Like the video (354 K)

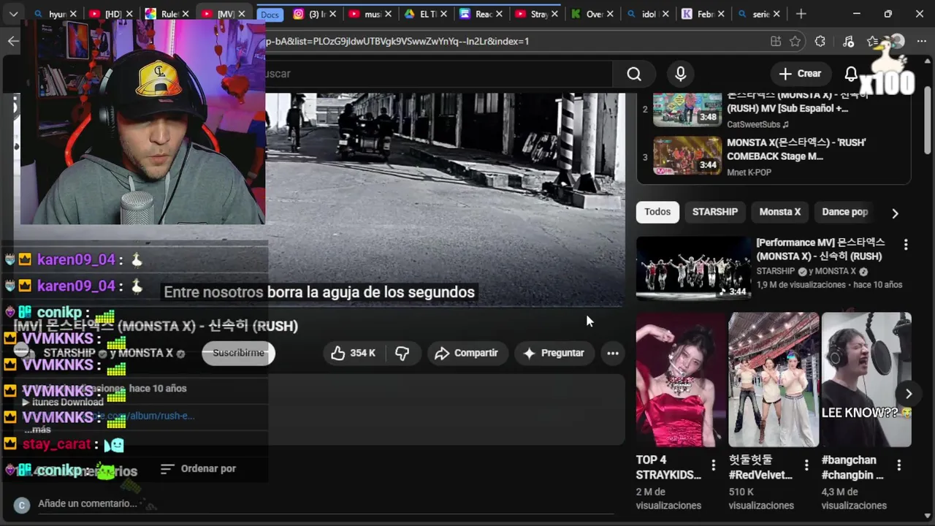(354, 353)
